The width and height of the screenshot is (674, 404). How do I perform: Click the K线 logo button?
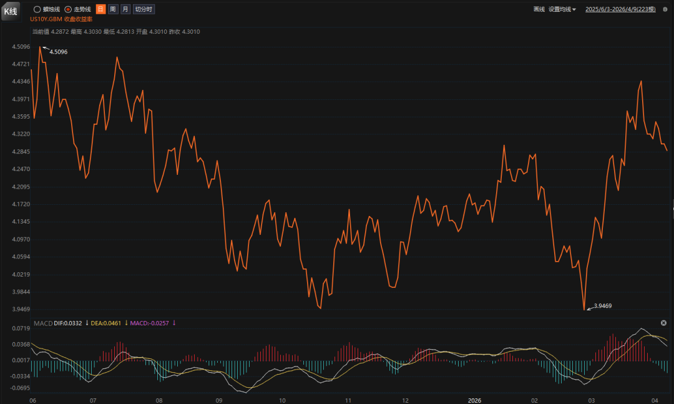(x=11, y=11)
